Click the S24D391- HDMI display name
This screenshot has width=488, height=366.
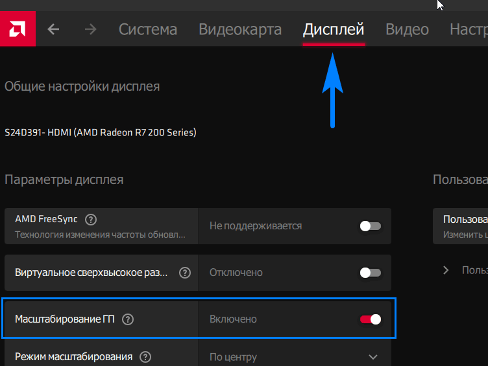click(101, 133)
